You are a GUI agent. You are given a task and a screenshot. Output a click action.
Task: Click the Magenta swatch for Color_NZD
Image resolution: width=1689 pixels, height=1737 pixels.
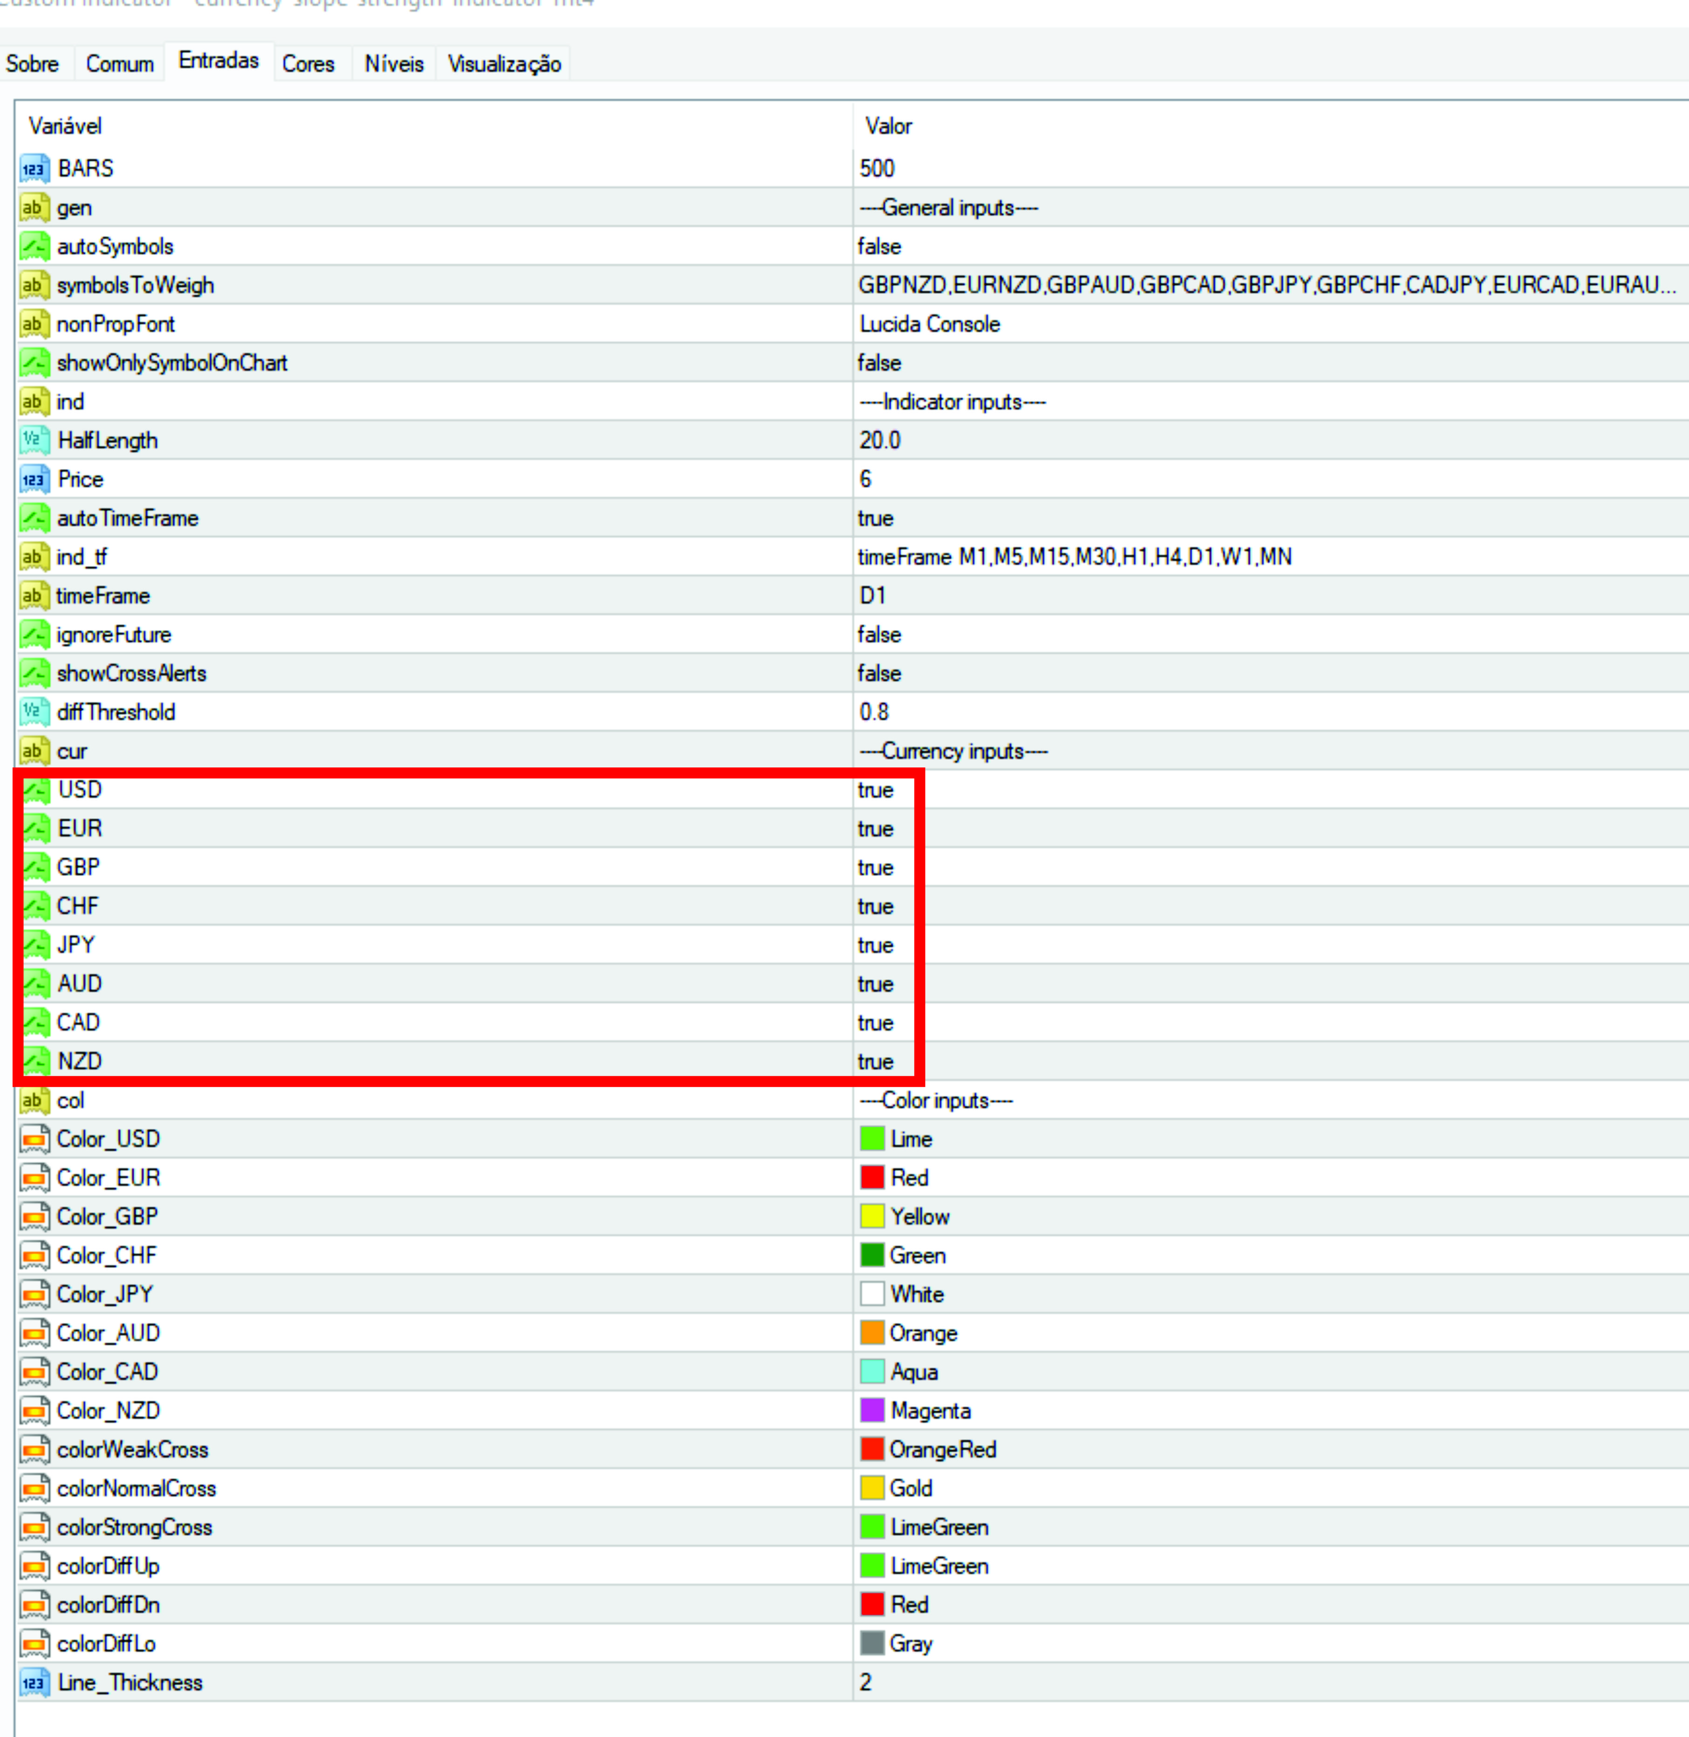coord(872,1411)
